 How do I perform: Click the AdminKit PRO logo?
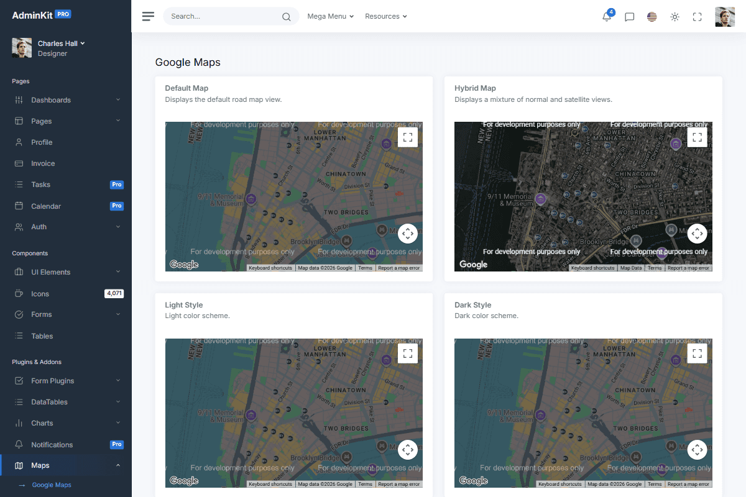coord(42,15)
